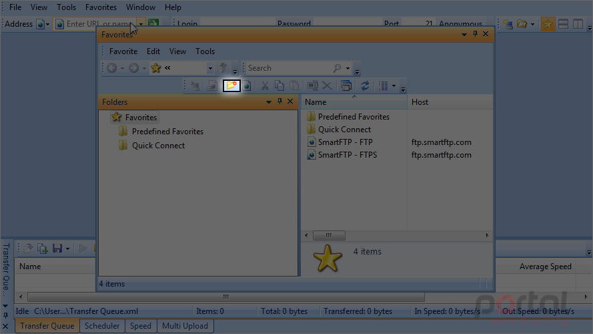Toggle the Folders pane pushpin
The height and width of the screenshot is (334, 593).
(x=280, y=102)
